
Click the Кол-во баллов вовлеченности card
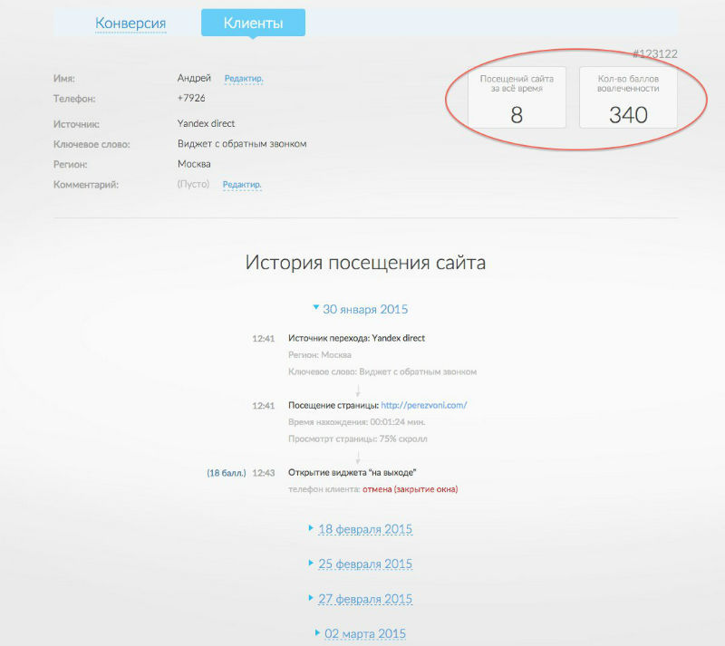point(628,98)
